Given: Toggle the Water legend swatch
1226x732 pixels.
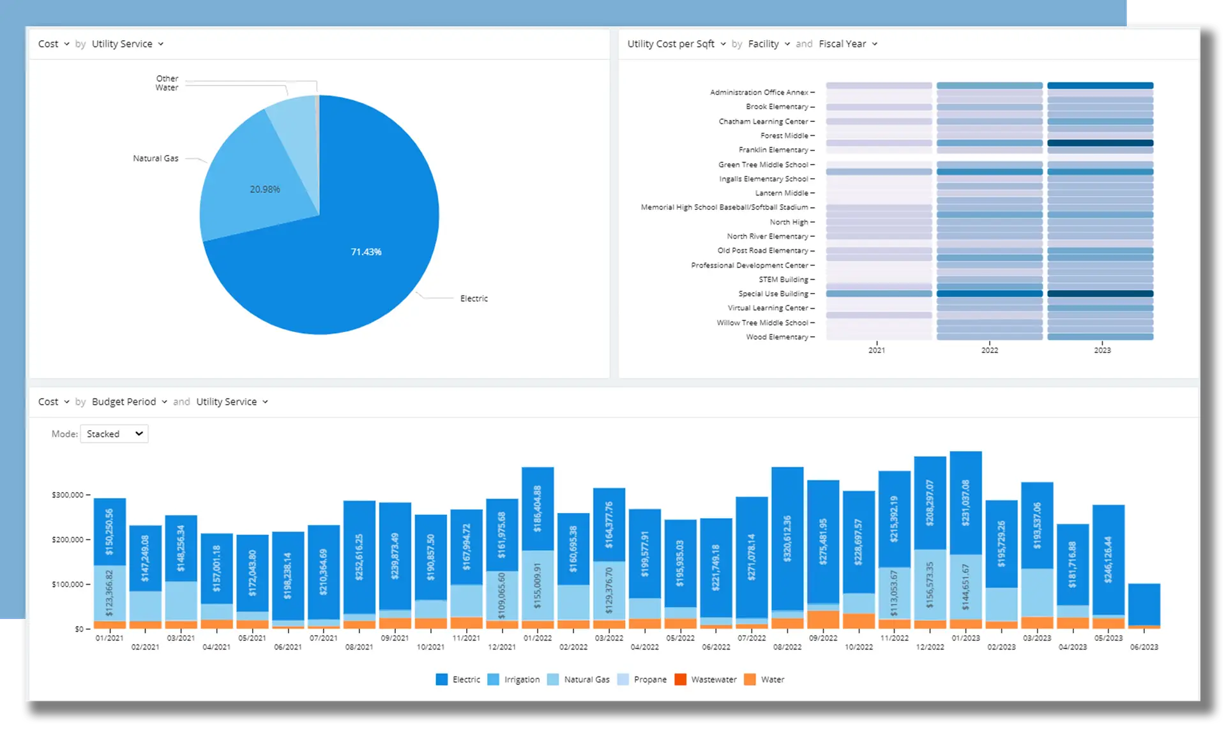Looking at the screenshot, I should (750, 680).
